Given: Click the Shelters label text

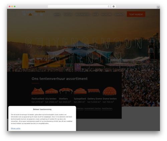Looking at the screenshot, I should tap(63, 99).
